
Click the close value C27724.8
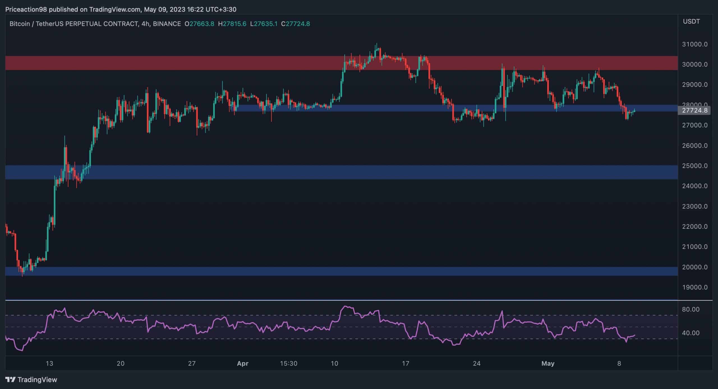(x=296, y=24)
